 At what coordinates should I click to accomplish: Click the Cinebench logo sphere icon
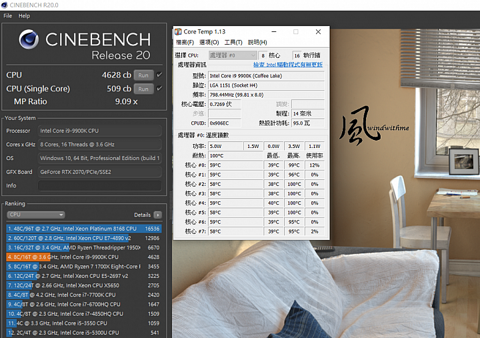click(x=29, y=39)
